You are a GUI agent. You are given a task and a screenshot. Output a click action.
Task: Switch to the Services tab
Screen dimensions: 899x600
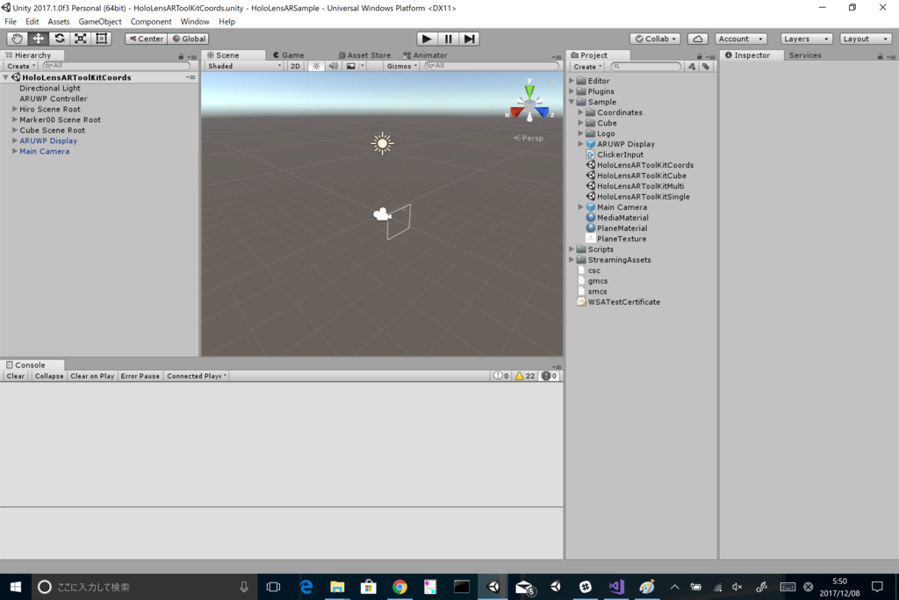[x=805, y=55]
